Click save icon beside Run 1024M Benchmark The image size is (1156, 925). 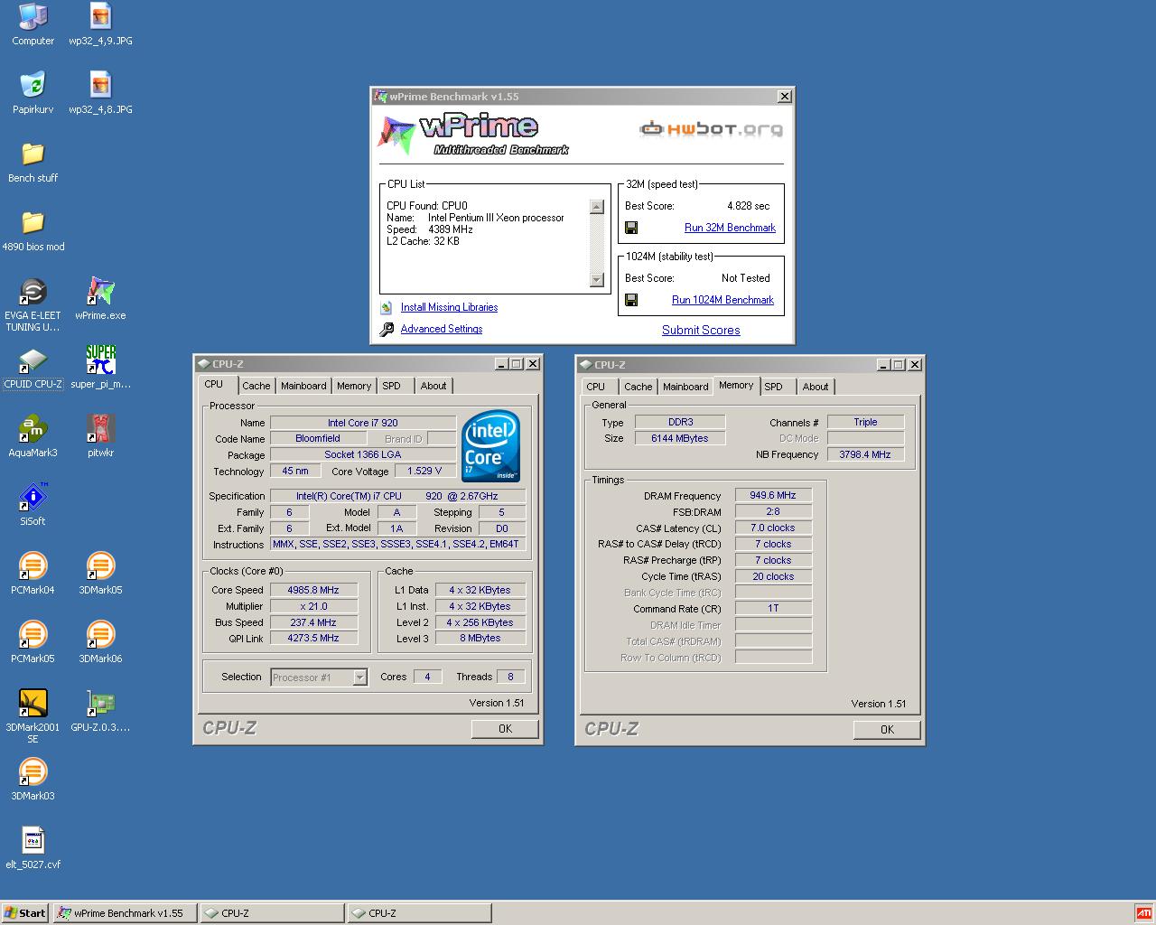(631, 300)
